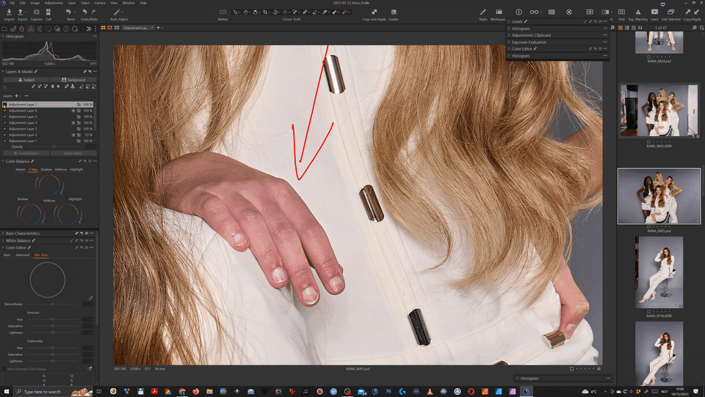Disable the Adjustment Layer 6 checkbox

coord(4,111)
